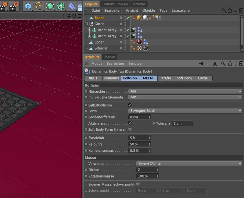Click the cube primitive tool icon
This screenshot has height=198, width=244.
pos(28,6)
